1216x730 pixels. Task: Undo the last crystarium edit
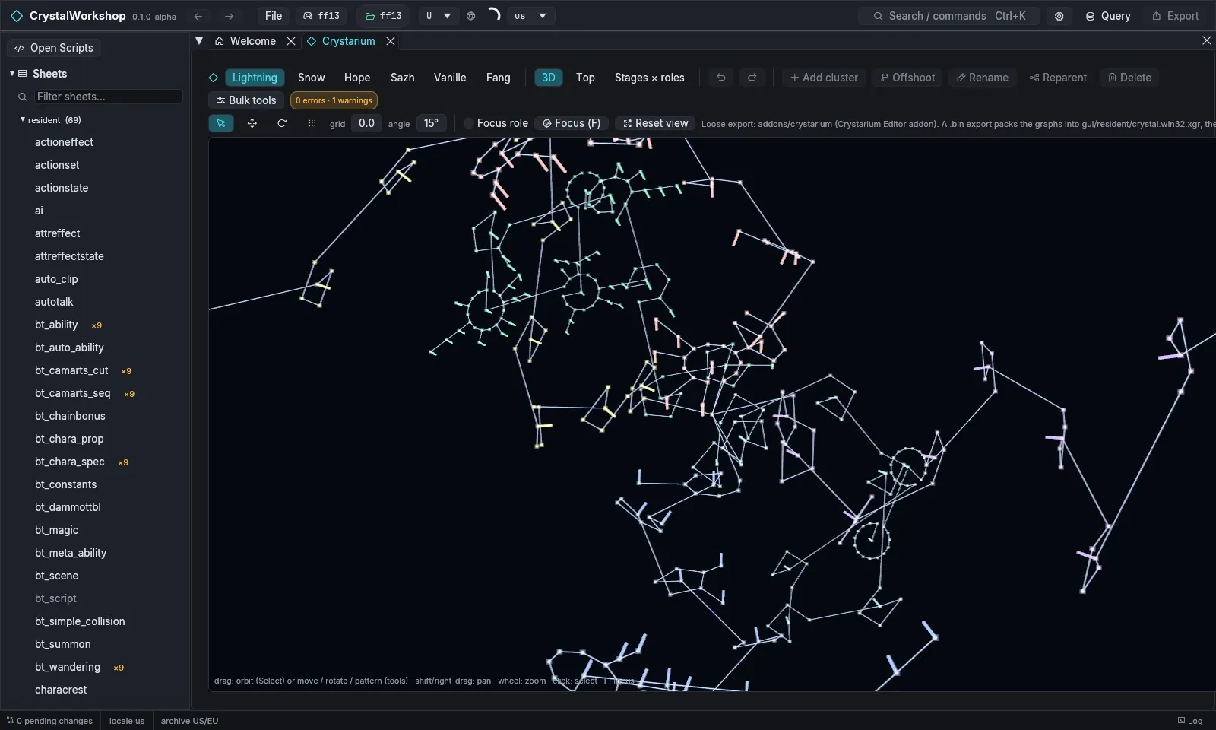pyautogui.click(x=720, y=78)
